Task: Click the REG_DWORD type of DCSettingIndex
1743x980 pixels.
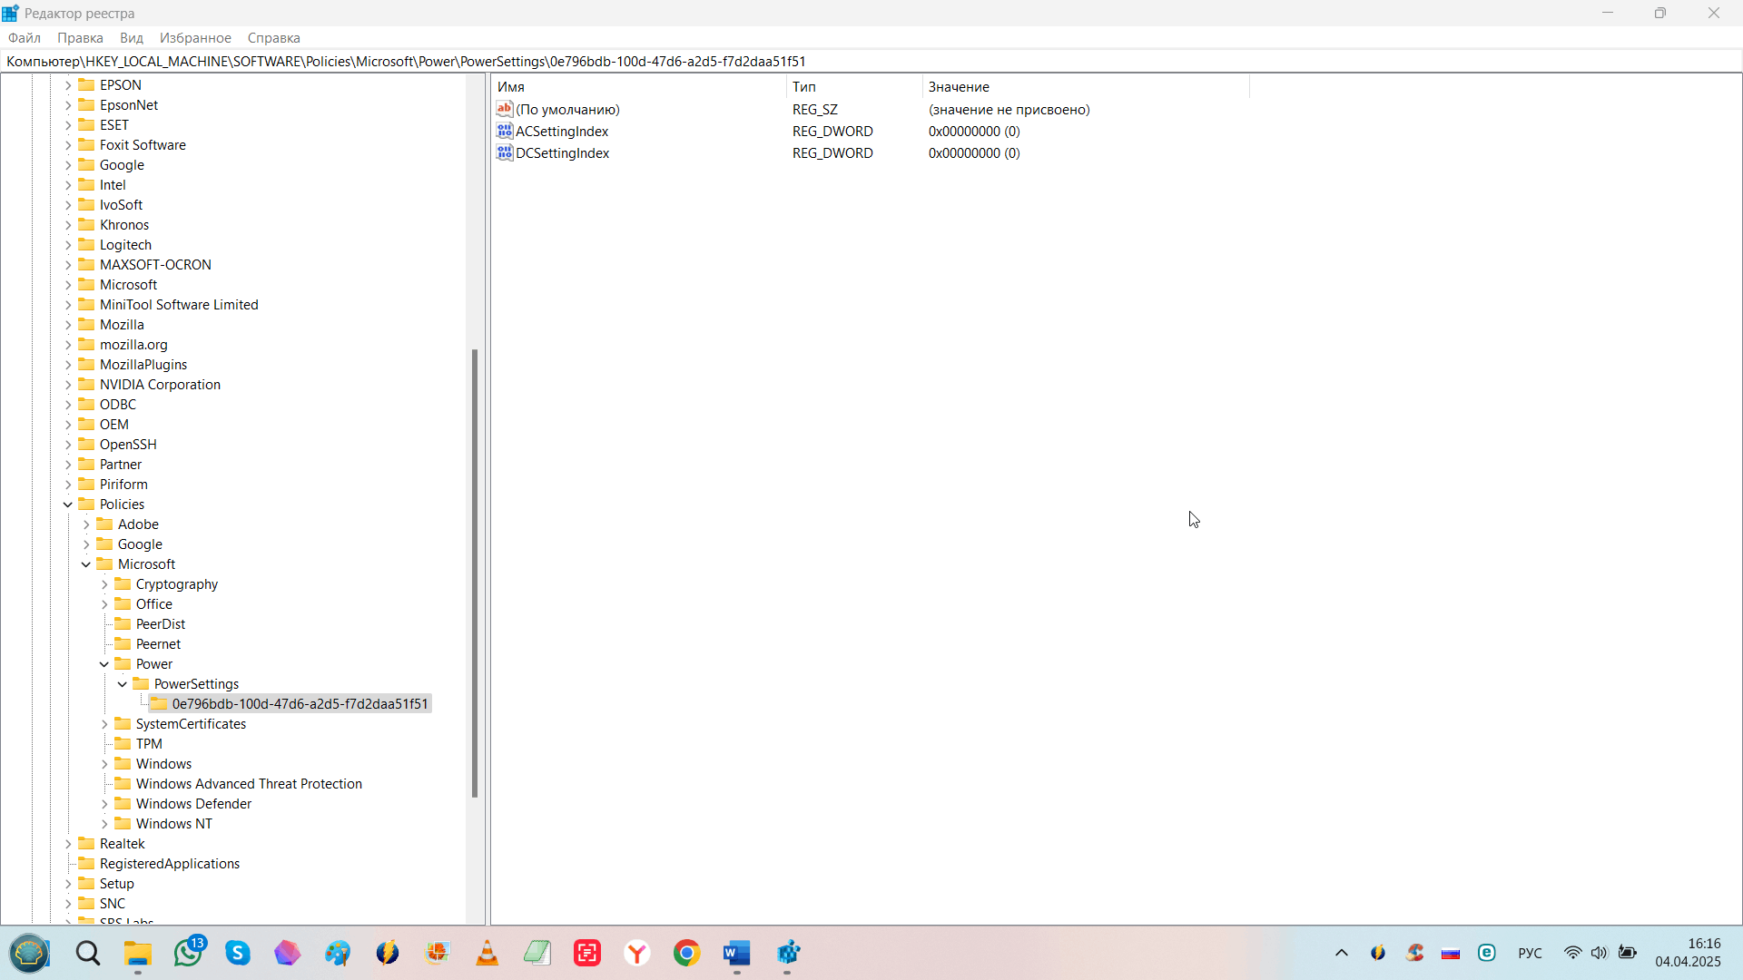Action: coord(832,153)
